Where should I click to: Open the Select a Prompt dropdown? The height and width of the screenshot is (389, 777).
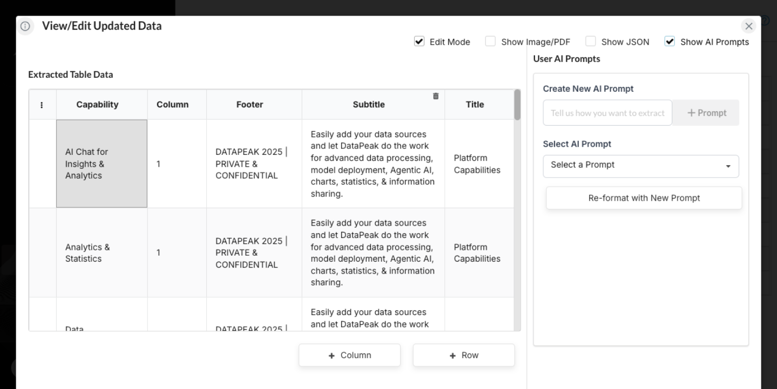click(641, 166)
